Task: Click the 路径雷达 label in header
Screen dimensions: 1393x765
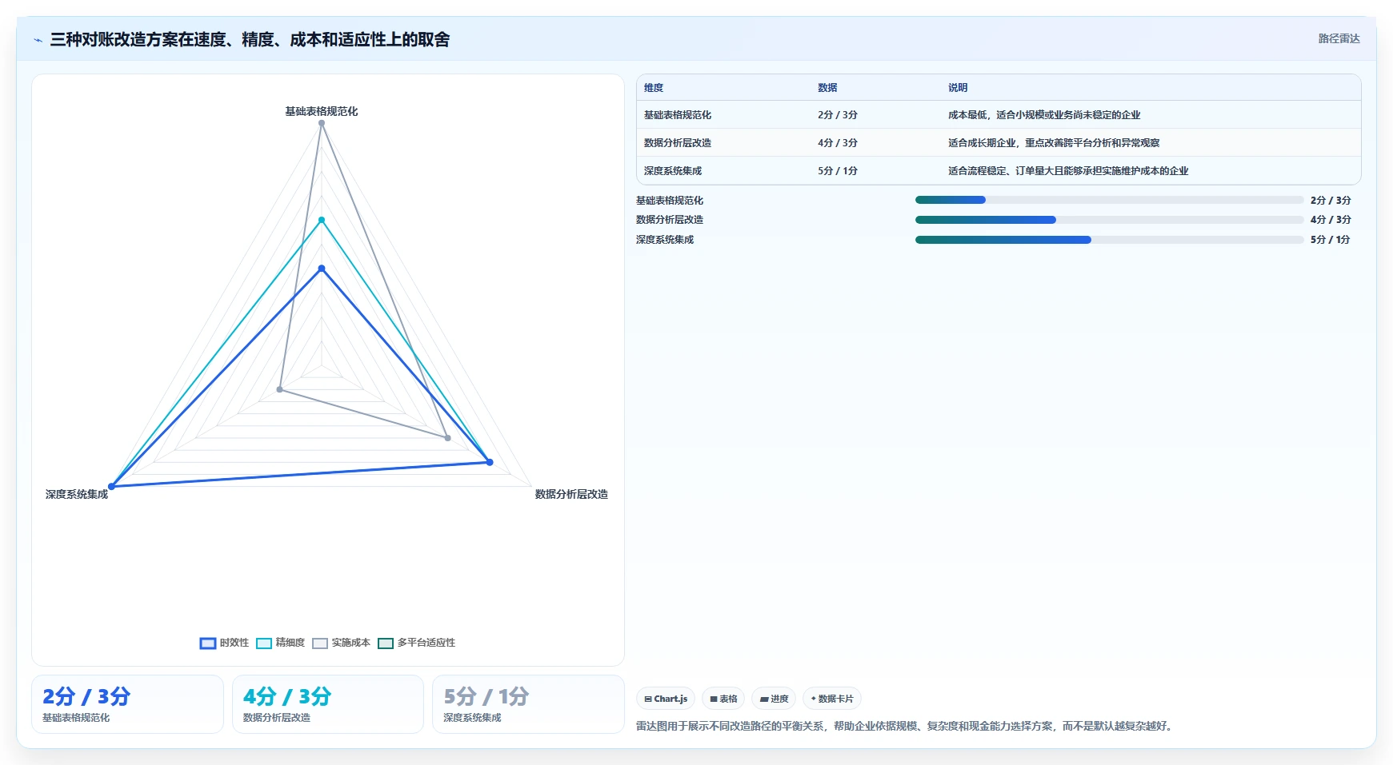Action: (1339, 38)
